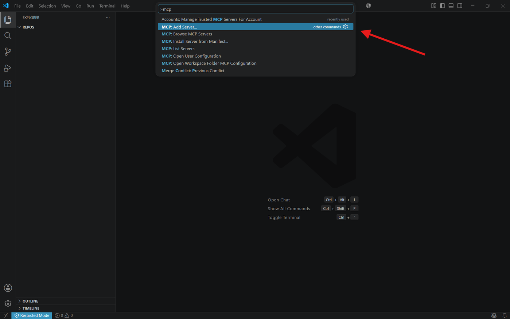Viewport: 510px width, 319px height.
Task: Open the Source Control view icon
Action: (x=8, y=51)
